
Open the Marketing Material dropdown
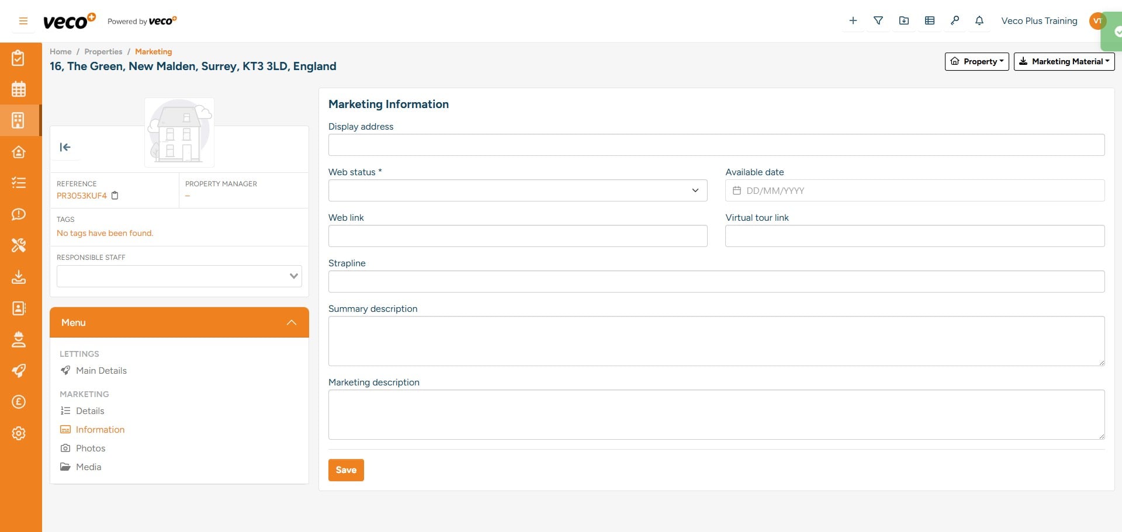(x=1064, y=61)
